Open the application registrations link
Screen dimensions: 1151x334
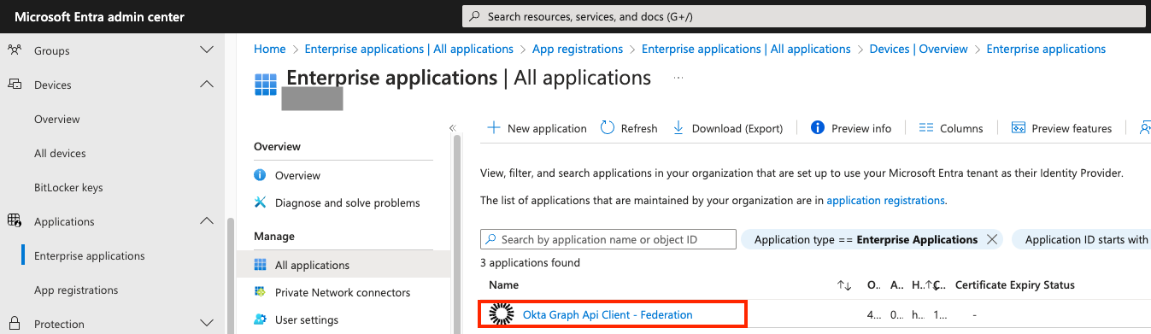[x=886, y=201]
